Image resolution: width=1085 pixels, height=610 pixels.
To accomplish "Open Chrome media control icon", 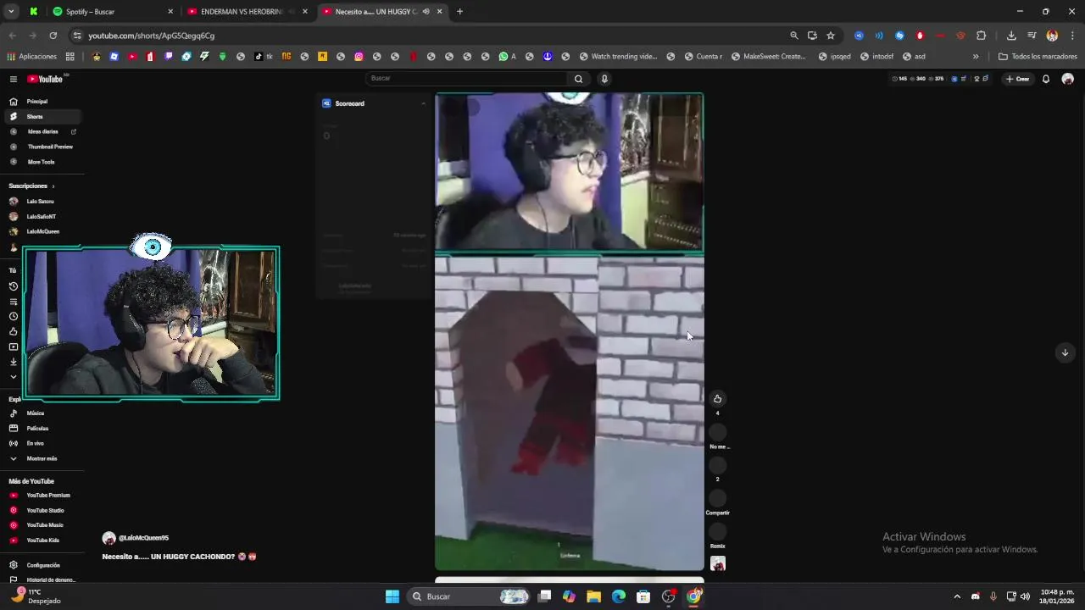I will (x=1032, y=36).
